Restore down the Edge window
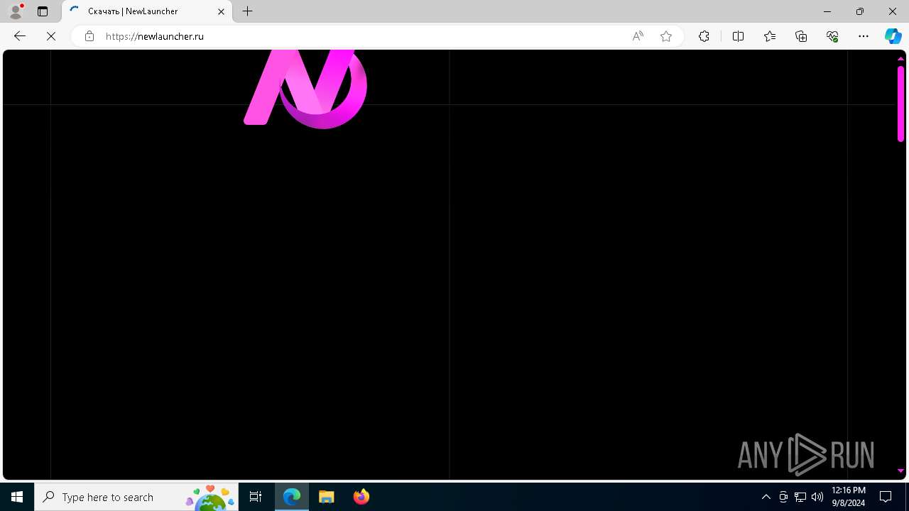This screenshot has height=511, width=909. pos(860,11)
